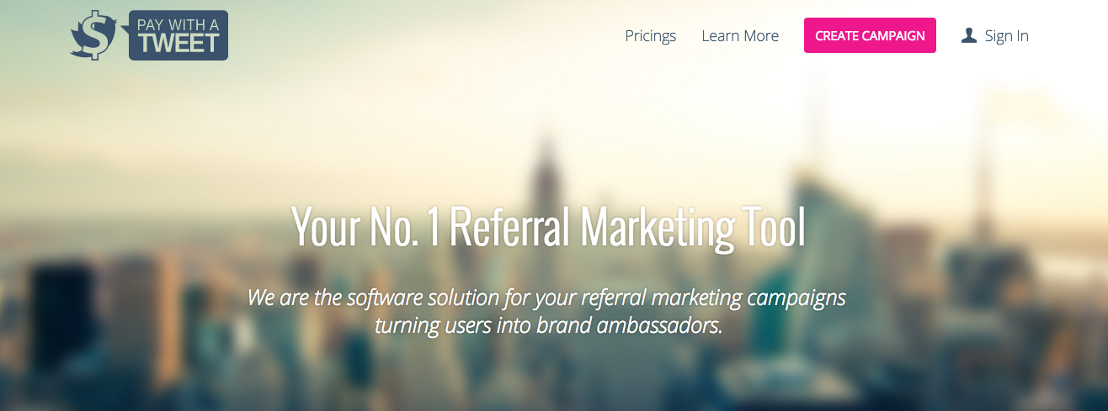This screenshot has height=411, width=1108.
Task: Click the Pay With A Tweet speech-bubble badge
Action: coord(177,35)
